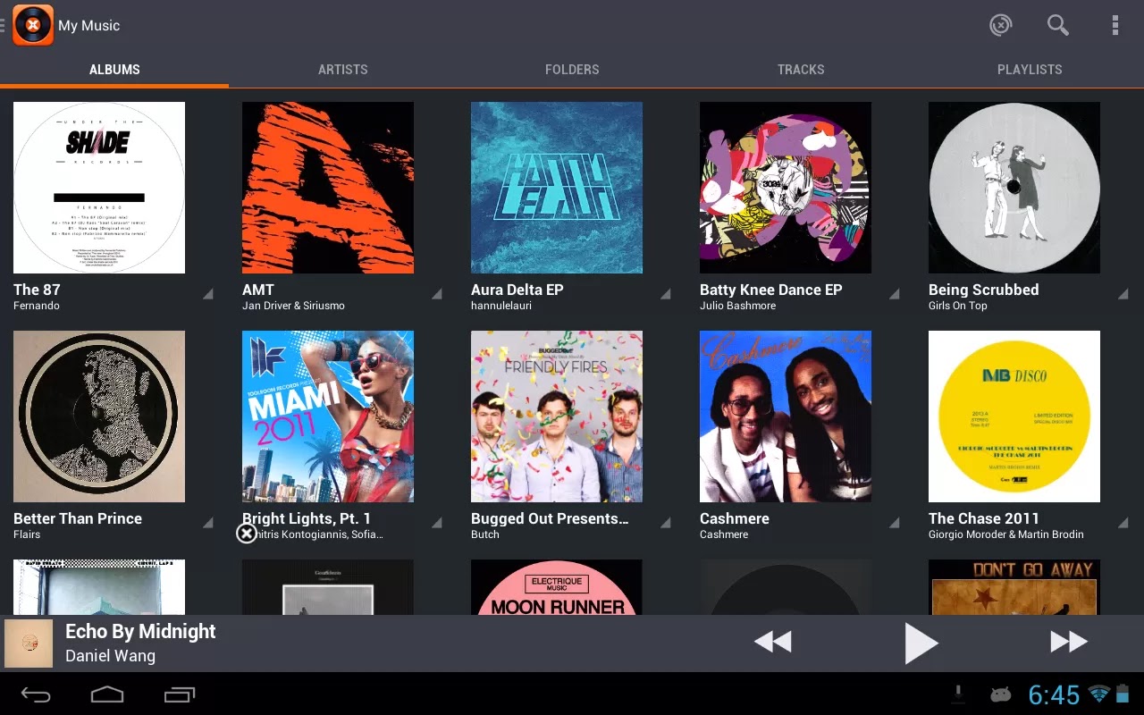This screenshot has height=715, width=1144.
Task: Open the Miami 2011 album cover
Action: coord(328,416)
